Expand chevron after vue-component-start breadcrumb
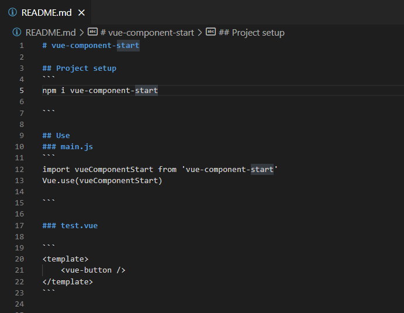 (200, 33)
